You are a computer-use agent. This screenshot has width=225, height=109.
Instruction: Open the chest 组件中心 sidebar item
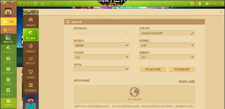coord(8,60)
